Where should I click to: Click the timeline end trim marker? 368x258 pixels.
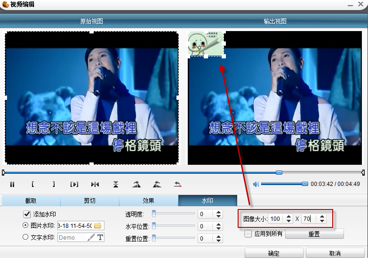[x=363, y=173]
